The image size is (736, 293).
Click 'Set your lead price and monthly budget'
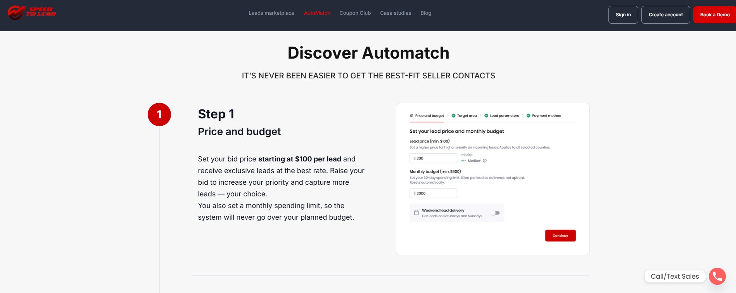457,131
